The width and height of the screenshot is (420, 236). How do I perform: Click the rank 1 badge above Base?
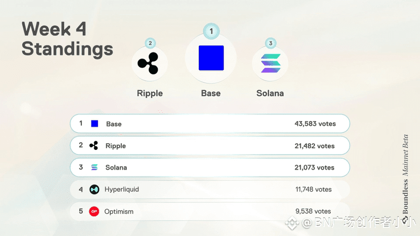(x=212, y=31)
